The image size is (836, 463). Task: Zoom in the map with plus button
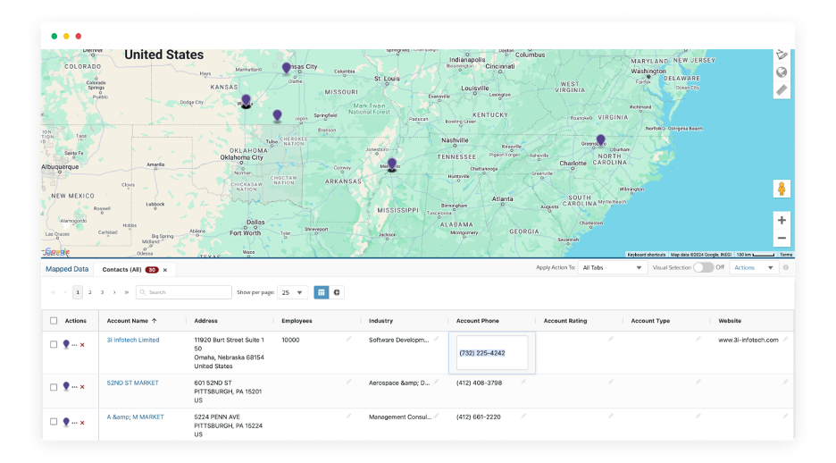point(782,220)
